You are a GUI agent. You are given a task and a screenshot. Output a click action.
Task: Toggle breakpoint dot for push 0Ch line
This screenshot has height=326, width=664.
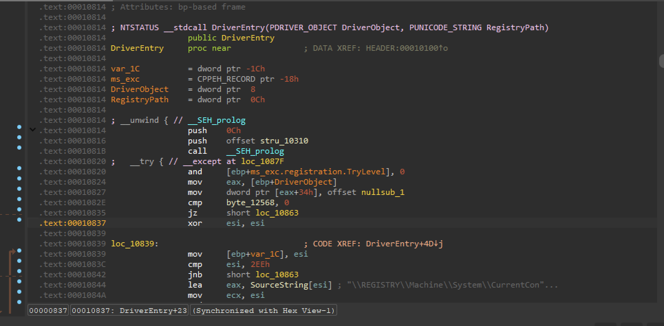[19, 127]
